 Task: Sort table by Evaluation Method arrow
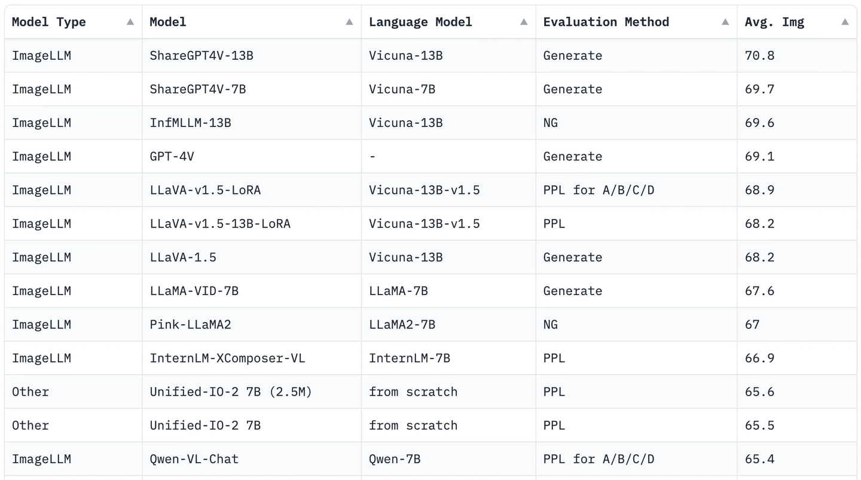coord(725,22)
